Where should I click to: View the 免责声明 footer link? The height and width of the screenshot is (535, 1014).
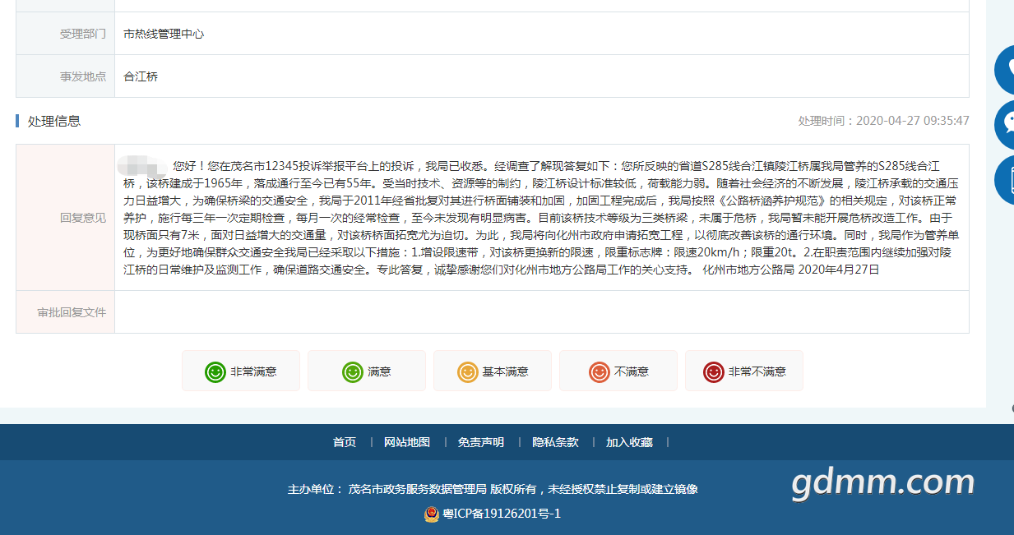(x=481, y=442)
